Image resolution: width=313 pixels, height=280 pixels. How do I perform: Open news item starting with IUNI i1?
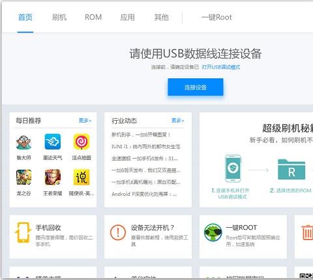(x=145, y=147)
